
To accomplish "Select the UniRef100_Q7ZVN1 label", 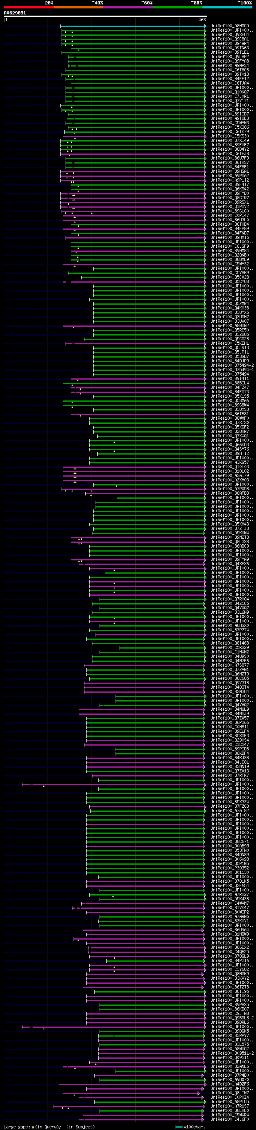I will 230,669.
